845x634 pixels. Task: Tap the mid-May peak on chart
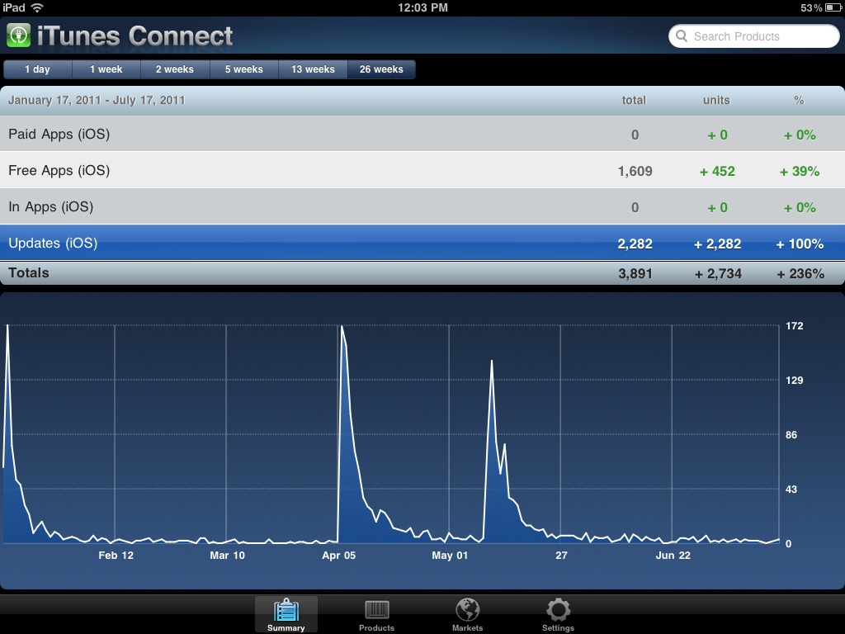[492, 362]
